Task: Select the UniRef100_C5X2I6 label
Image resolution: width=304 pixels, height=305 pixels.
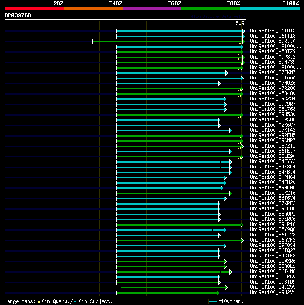Action: [273, 193]
